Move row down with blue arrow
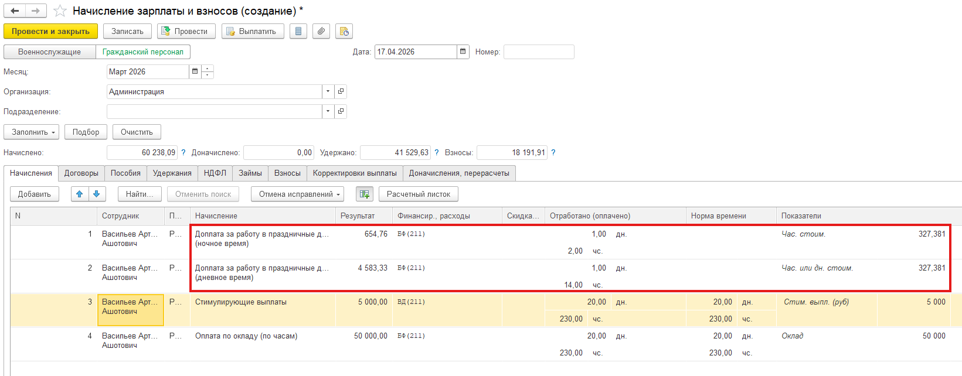This screenshot has width=962, height=376. (97, 194)
